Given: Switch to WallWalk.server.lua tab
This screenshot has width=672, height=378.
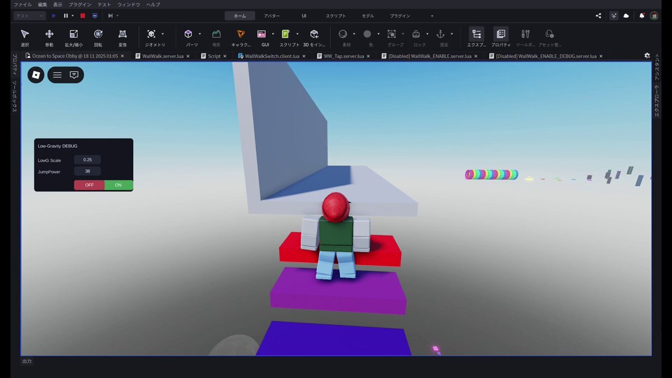Looking at the screenshot, I should tap(163, 56).
